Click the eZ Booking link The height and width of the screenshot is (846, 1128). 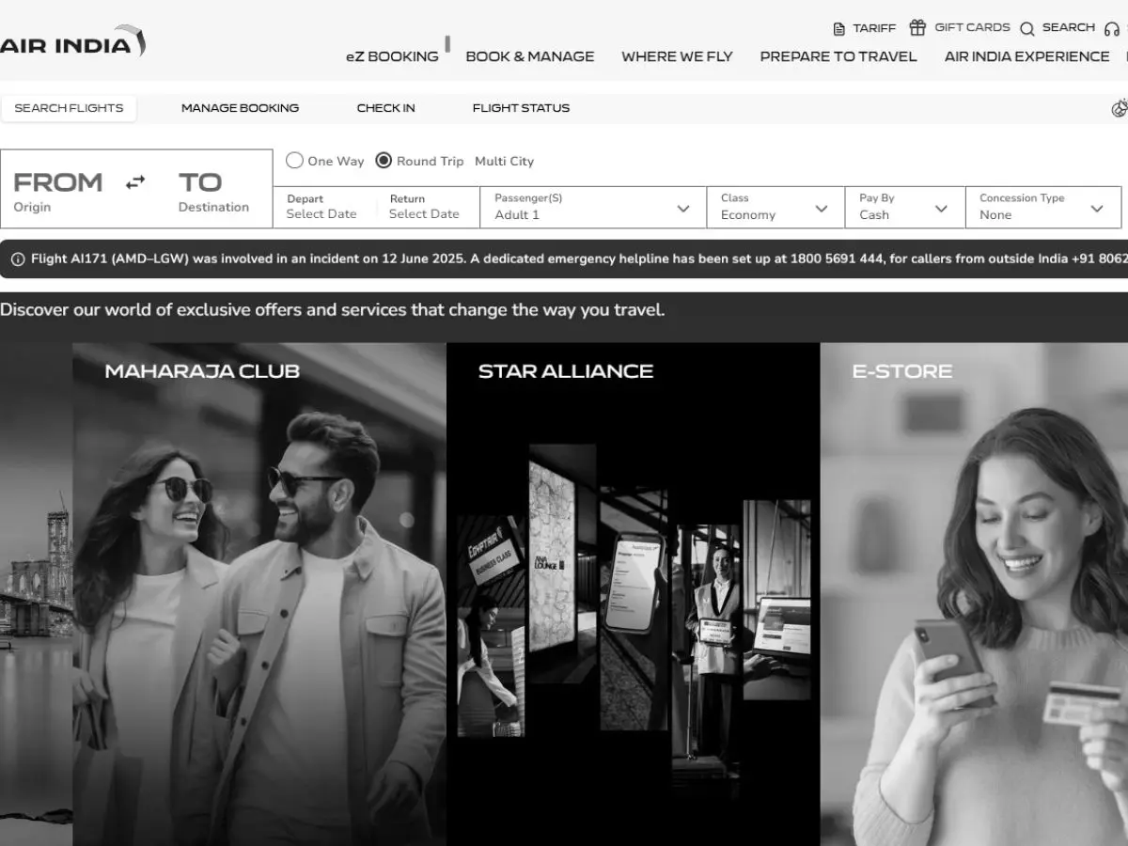(393, 56)
